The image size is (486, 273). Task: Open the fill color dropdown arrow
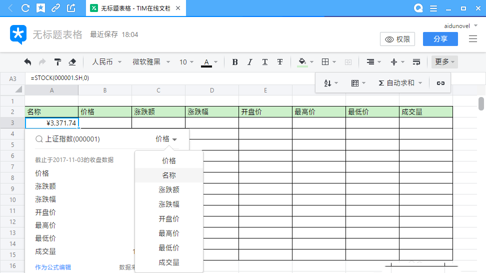(312, 62)
